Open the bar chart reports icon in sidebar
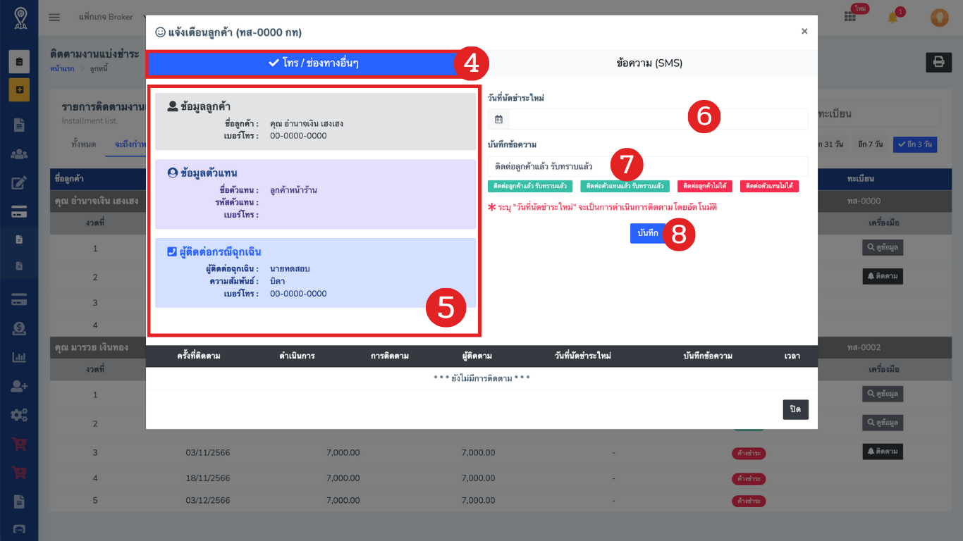Image resolution: width=963 pixels, height=541 pixels. click(19, 357)
